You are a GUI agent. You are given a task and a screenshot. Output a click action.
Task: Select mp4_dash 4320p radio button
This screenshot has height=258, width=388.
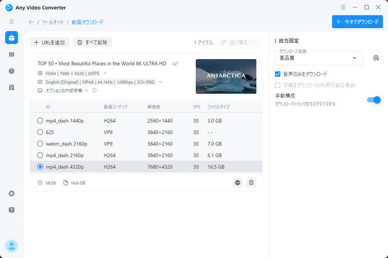tap(40, 167)
